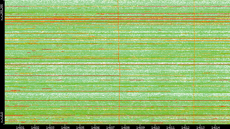The height and width of the screenshot is (129, 230).
Task: Click the x.x.0.0 address axis label
Action: [2, 117]
